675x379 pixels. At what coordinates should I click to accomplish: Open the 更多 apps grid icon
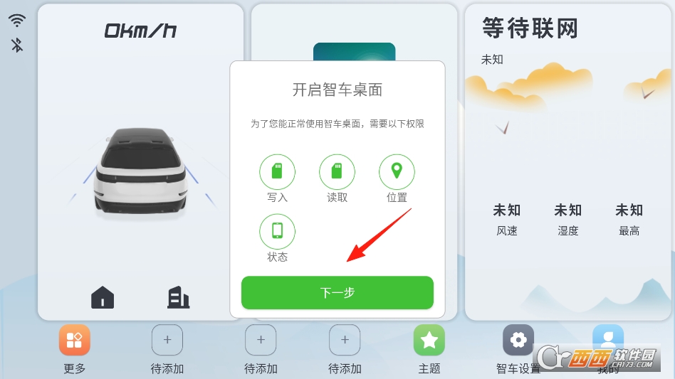coord(75,340)
